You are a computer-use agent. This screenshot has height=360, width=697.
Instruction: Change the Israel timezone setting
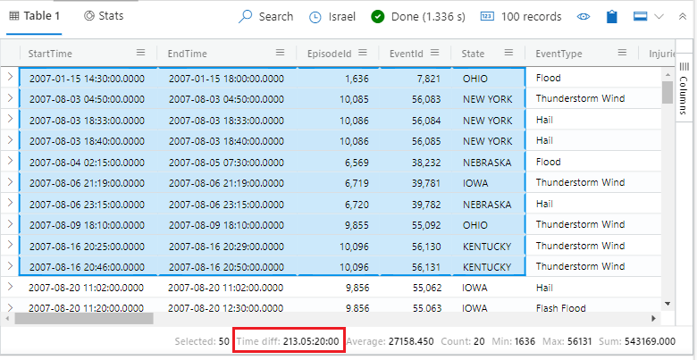point(332,17)
